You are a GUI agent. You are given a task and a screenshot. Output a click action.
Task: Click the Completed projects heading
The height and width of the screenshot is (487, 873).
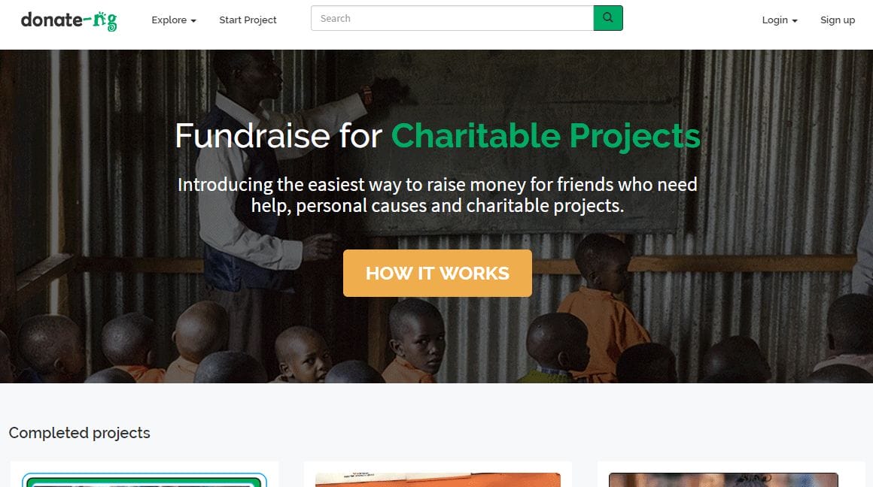(x=80, y=433)
